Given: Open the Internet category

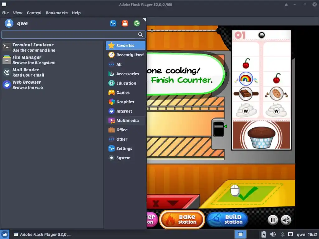Looking at the screenshot, I should (x=126, y=111).
